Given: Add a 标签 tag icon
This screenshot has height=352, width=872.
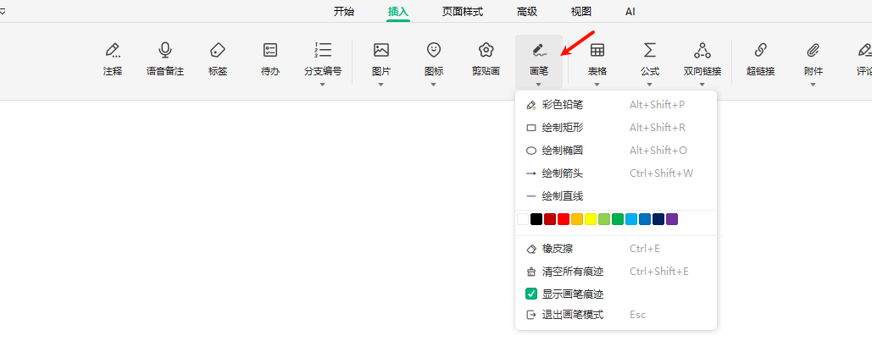Looking at the screenshot, I should point(218,51).
